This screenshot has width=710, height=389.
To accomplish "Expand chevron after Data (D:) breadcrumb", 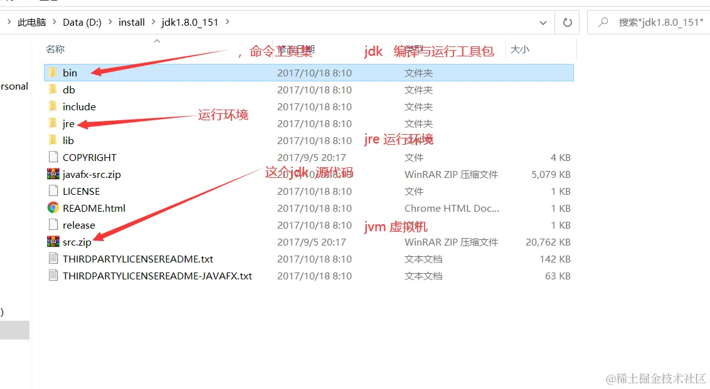I will tap(110, 22).
